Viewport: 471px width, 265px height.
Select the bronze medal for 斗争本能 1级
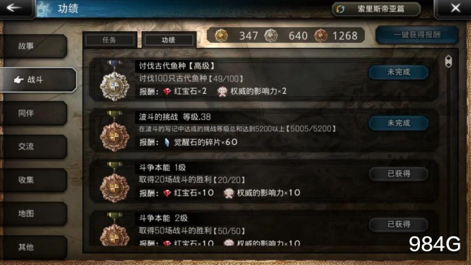[x=114, y=183]
